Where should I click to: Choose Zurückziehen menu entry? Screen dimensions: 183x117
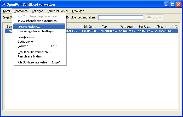click(x=39, y=42)
